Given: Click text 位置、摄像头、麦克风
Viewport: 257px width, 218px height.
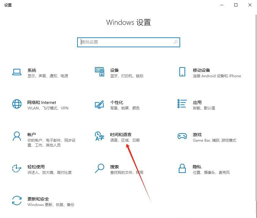Looking at the screenshot, I should [x=211, y=172].
